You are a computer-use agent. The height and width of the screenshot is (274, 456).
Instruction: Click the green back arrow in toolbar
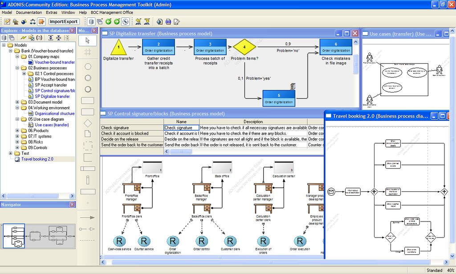(109, 21)
